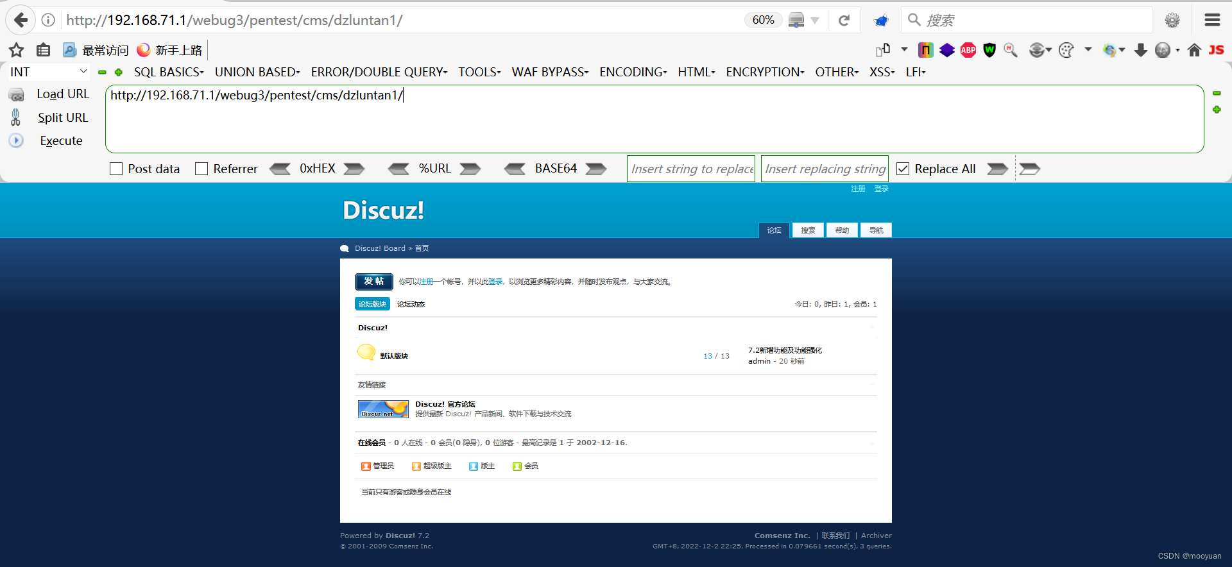The image size is (1232, 567).
Task: Open thread 7.2新增功能及功能强化
Action: [785, 350]
